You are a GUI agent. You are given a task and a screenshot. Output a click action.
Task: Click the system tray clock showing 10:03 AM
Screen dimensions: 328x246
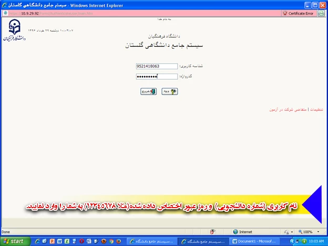[315, 241]
